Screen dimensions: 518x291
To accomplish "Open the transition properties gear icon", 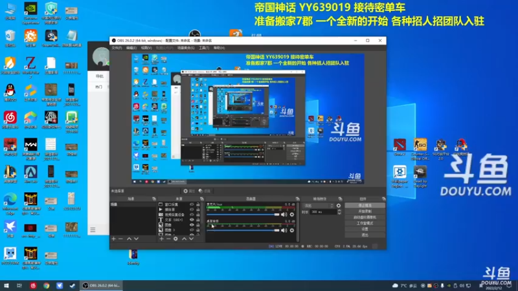I will [x=339, y=206].
